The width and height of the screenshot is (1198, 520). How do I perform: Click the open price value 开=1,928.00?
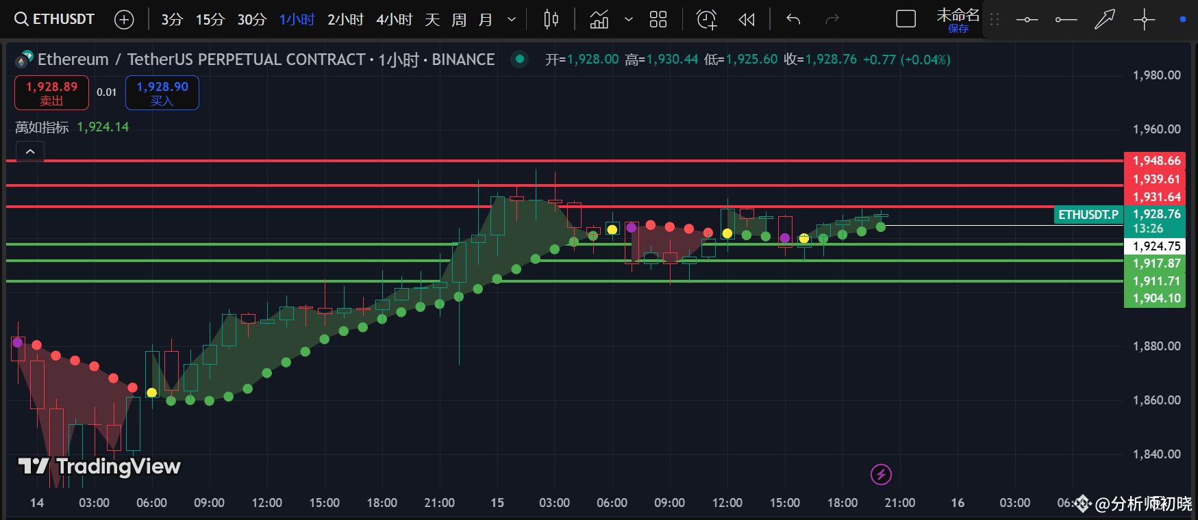click(x=582, y=60)
